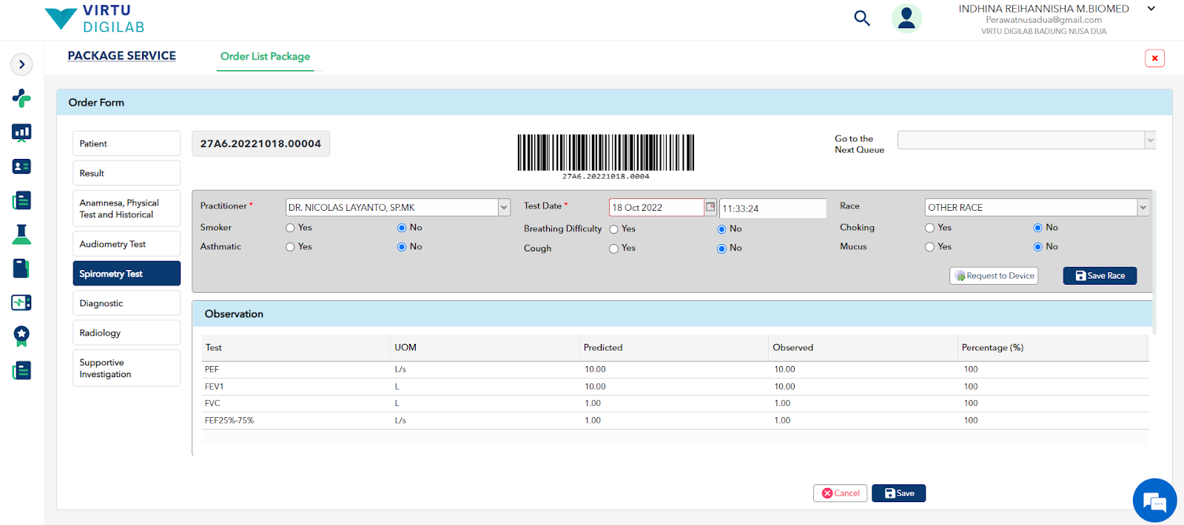The image size is (1184, 525).
Task: Set Choking to No
Action: [x=1037, y=228]
